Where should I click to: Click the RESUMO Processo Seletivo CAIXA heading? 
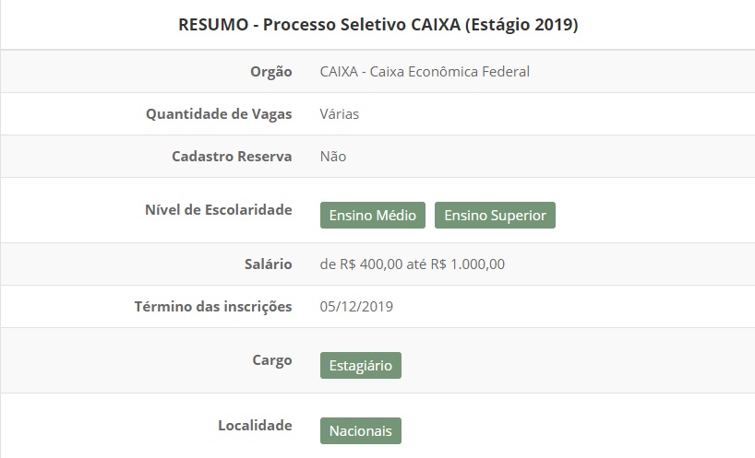point(377,25)
